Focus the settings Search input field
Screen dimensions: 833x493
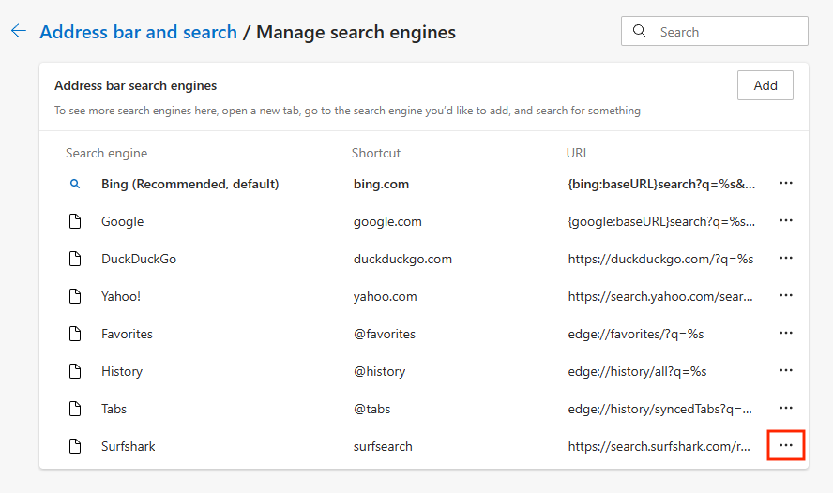click(x=728, y=32)
